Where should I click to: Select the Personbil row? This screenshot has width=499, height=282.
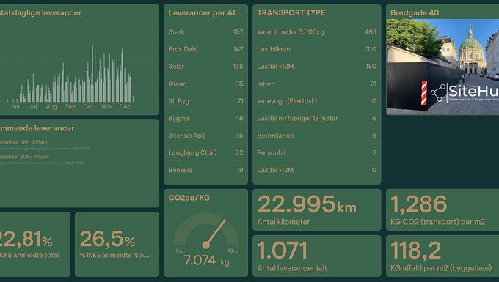click(x=317, y=152)
